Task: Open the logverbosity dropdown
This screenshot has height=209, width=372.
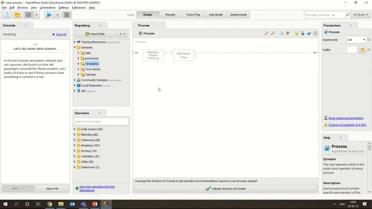Action: (356, 40)
